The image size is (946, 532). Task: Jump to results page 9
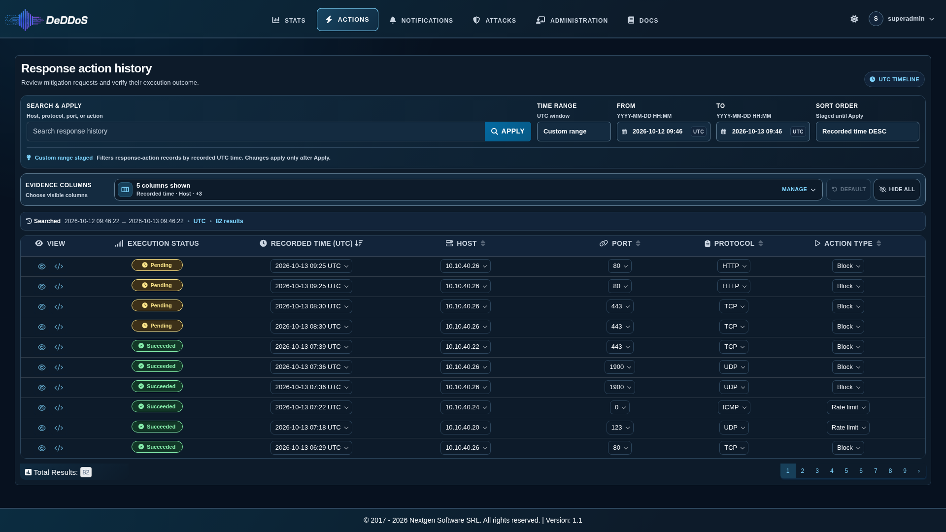[x=905, y=471]
